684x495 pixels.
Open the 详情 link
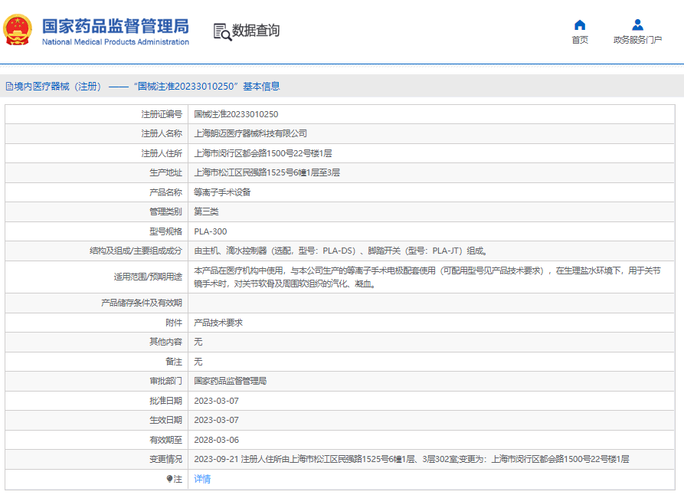tap(202, 479)
